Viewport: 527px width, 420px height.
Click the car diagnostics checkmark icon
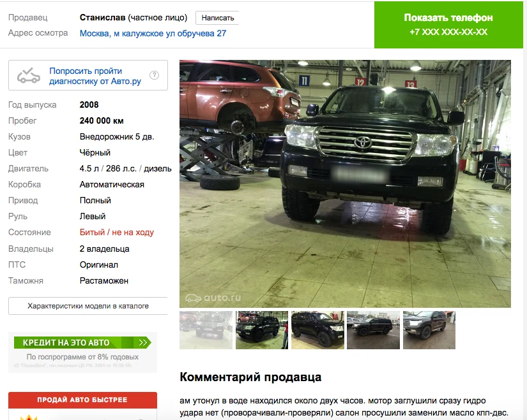[x=29, y=75]
